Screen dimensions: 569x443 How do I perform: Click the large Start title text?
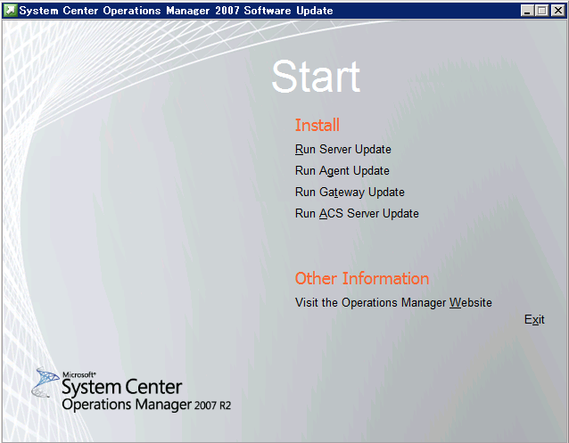tap(316, 77)
